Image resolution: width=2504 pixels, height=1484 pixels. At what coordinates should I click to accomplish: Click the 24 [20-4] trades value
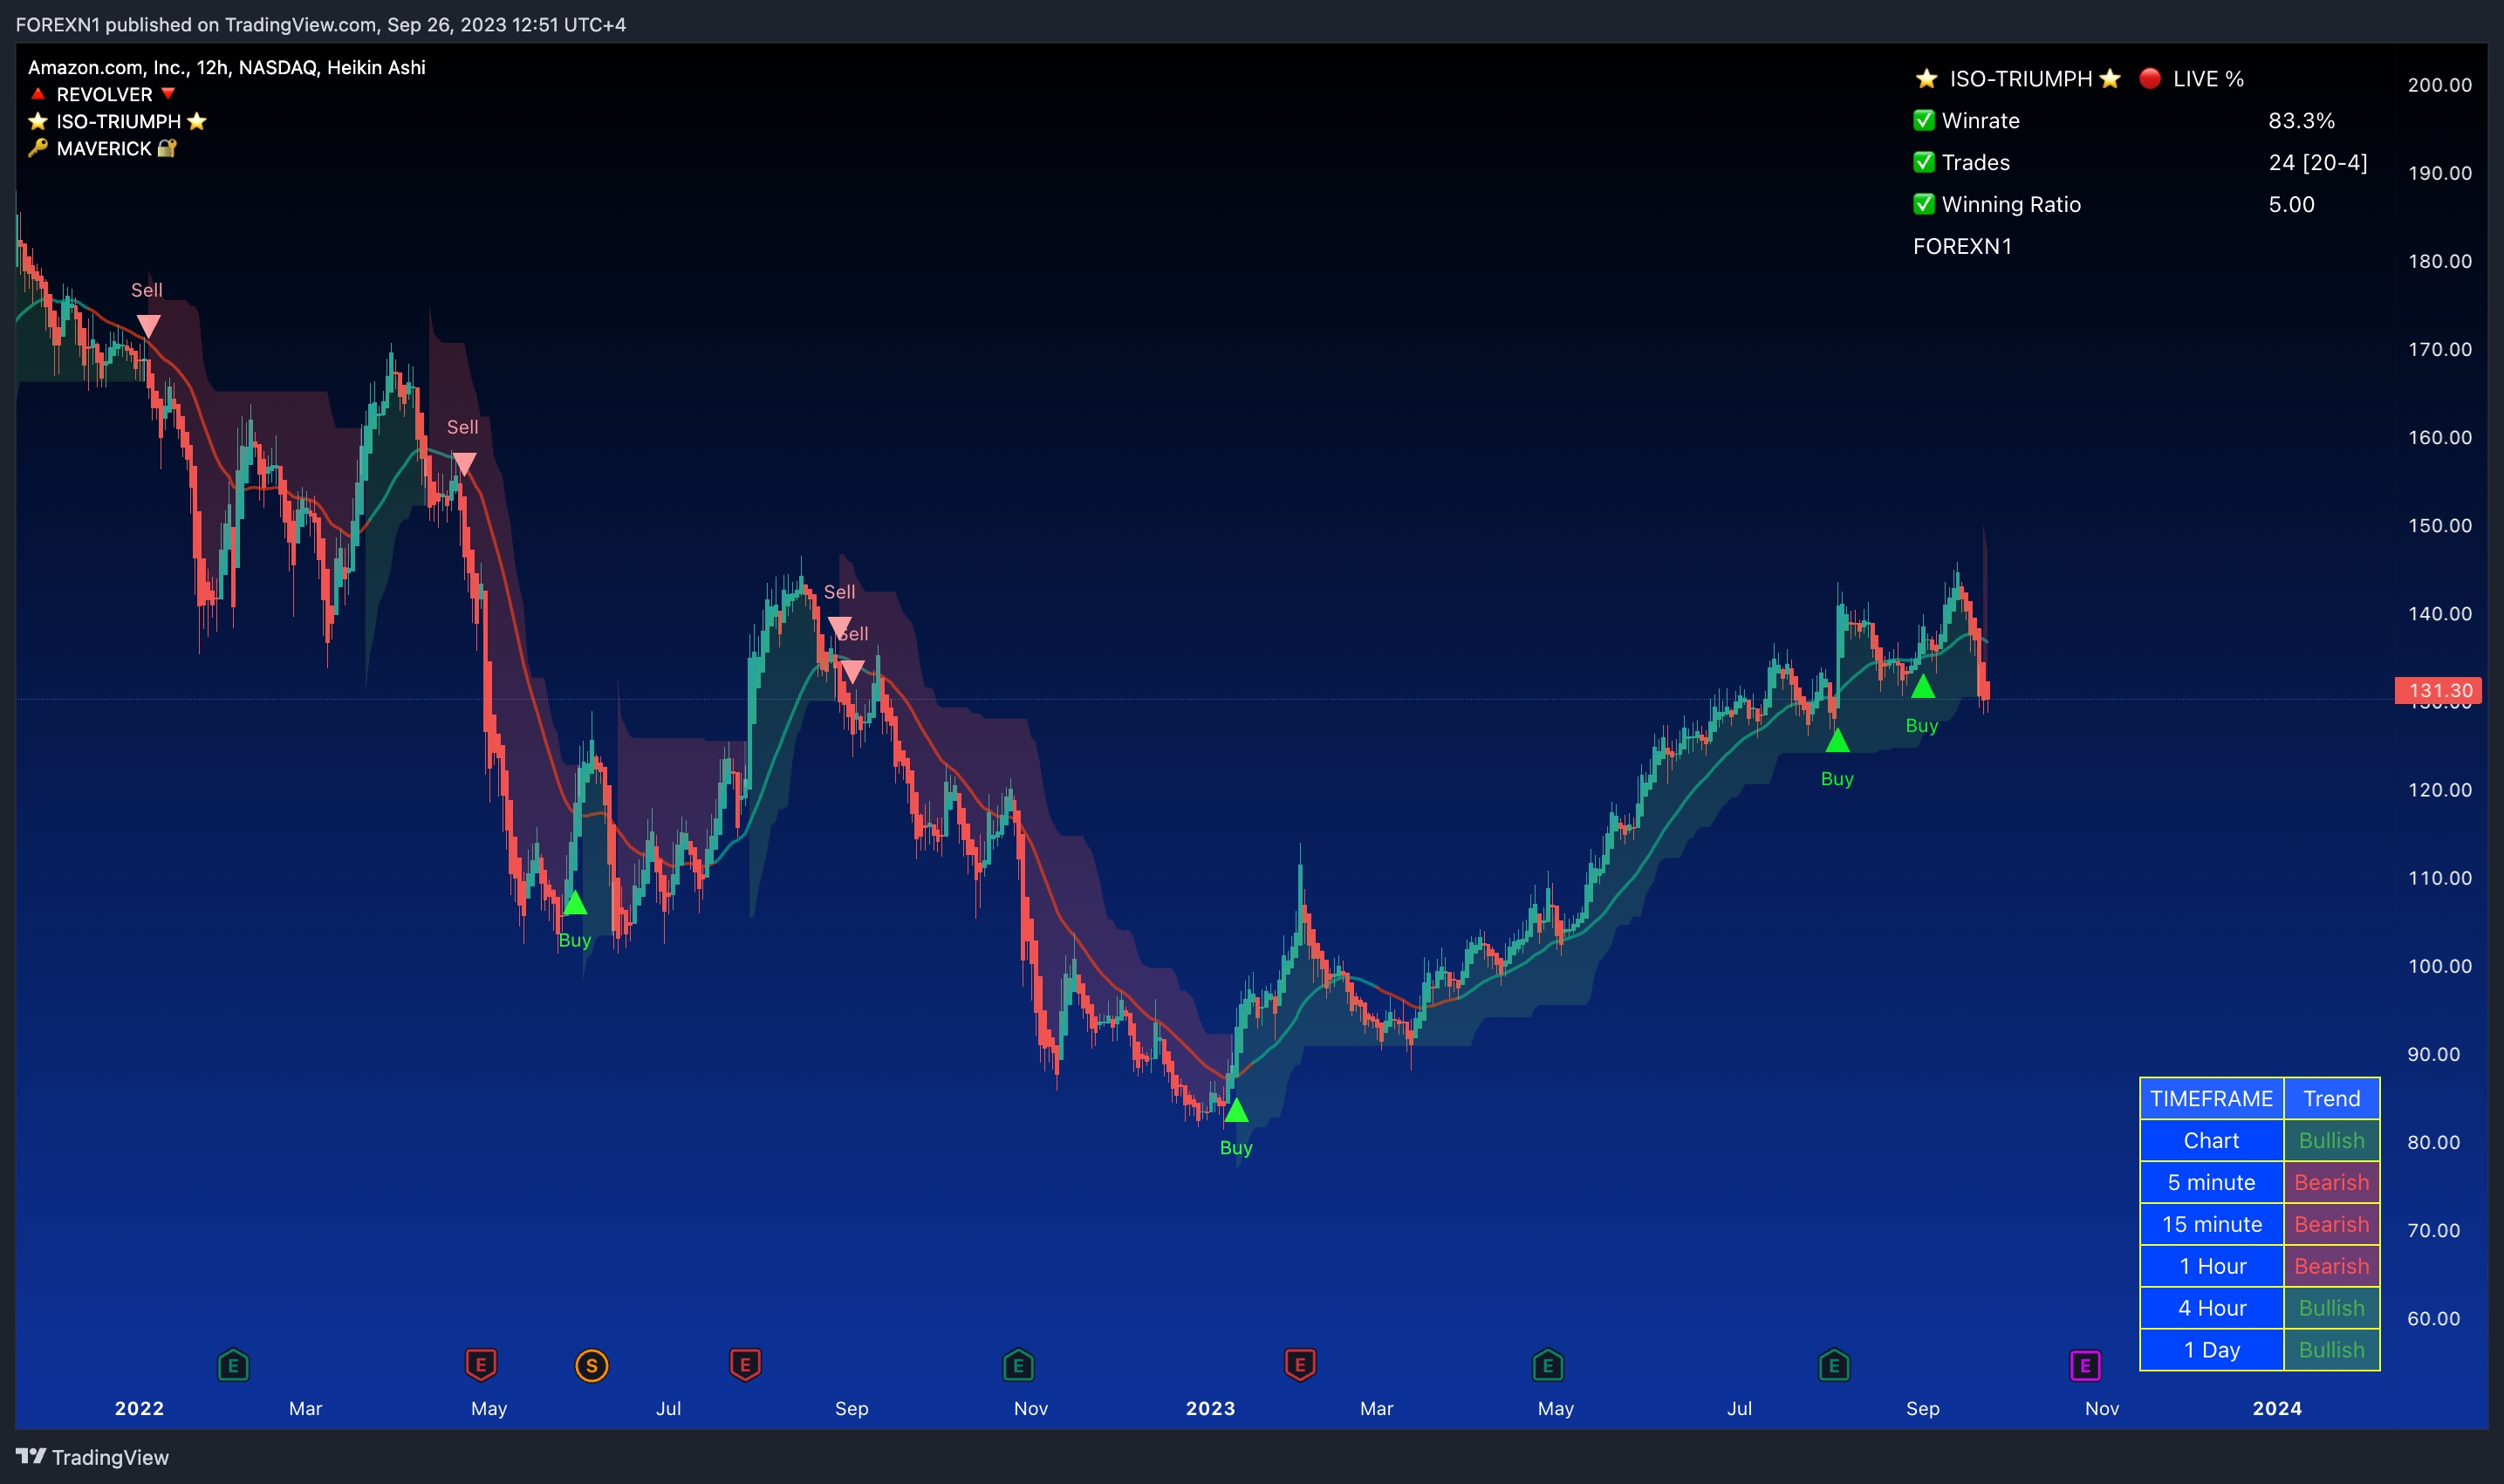2318,162
